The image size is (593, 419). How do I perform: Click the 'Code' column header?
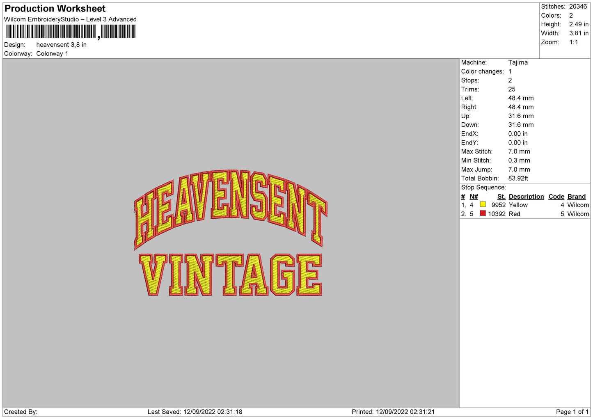556,197
